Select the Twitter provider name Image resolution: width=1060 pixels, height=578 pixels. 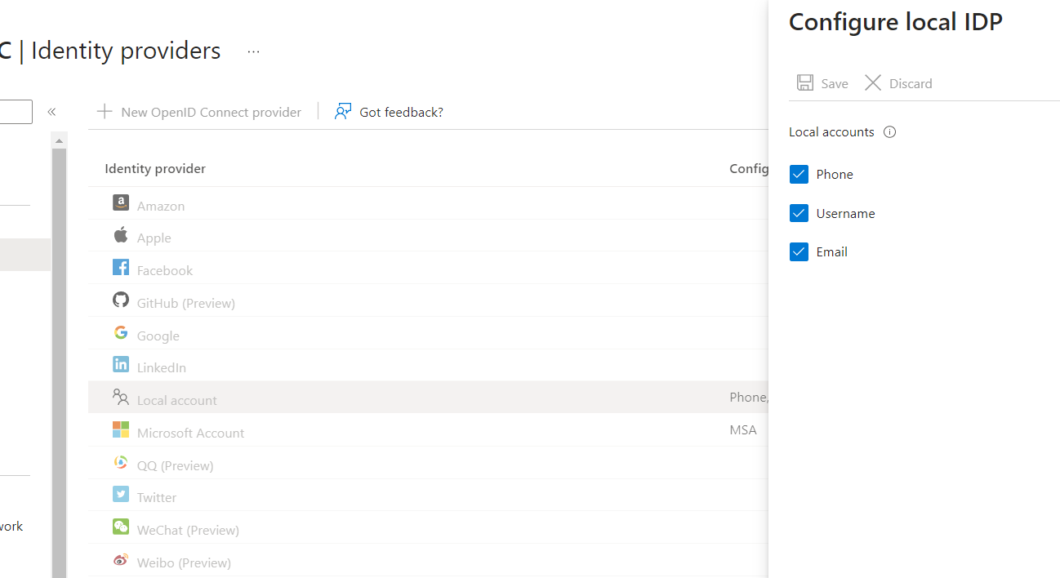[x=157, y=497]
